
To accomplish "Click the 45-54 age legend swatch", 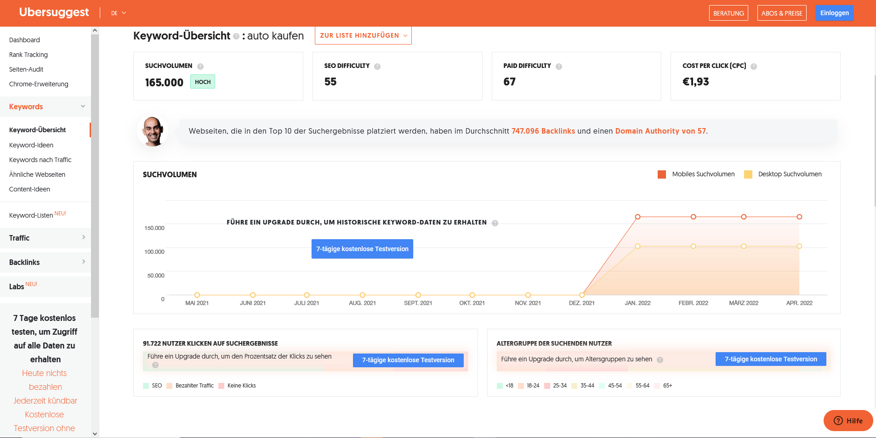I will pos(602,386).
